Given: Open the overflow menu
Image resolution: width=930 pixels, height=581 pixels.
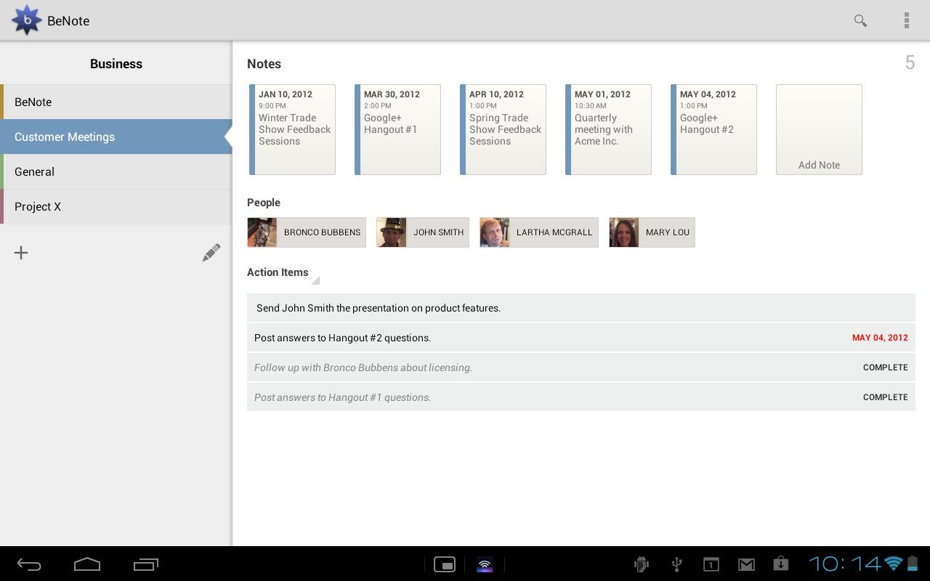Looking at the screenshot, I should [x=907, y=20].
